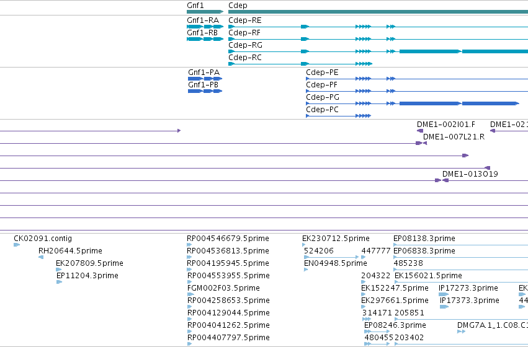The image size is (528, 347).
Task: Click the DME1-013O19 clone label
Action: coord(470,174)
